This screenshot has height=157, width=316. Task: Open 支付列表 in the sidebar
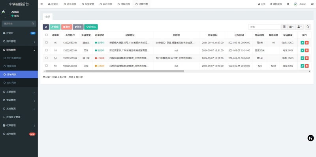[19, 83]
